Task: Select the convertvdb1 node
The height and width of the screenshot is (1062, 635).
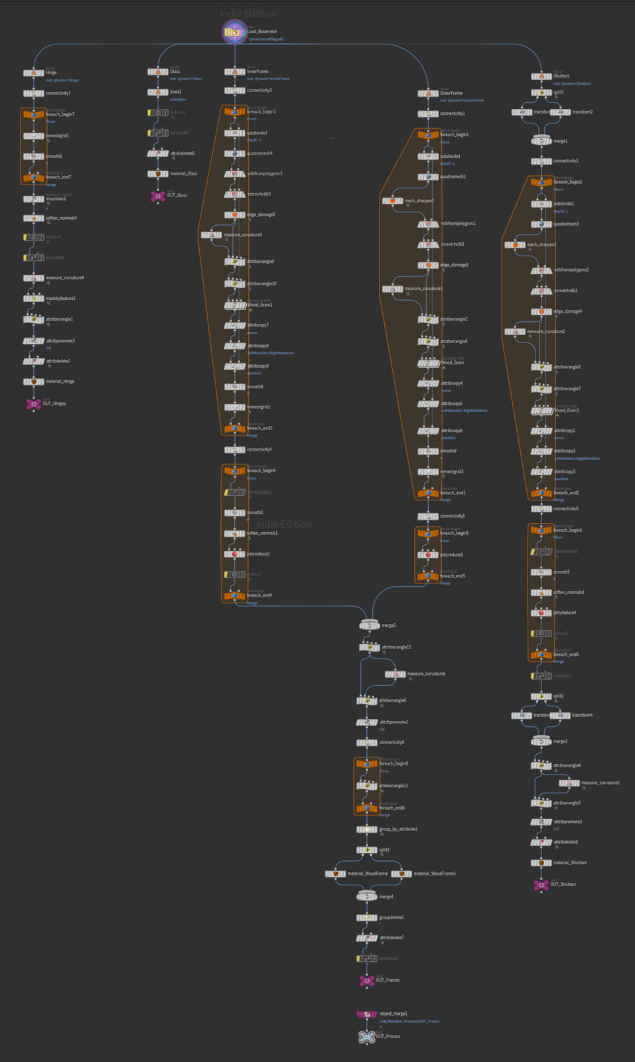Action: pyautogui.click(x=428, y=244)
